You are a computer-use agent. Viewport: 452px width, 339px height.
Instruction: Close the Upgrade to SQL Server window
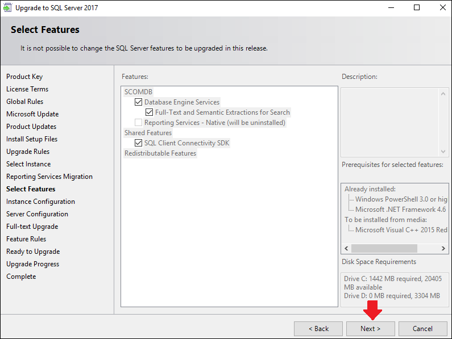pyautogui.click(x=443, y=7)
